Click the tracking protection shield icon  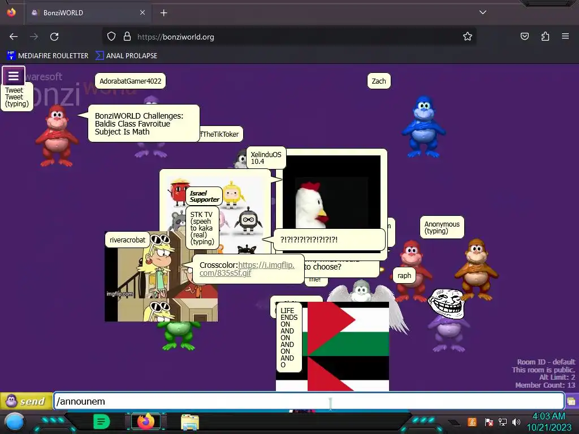(111, 37)
